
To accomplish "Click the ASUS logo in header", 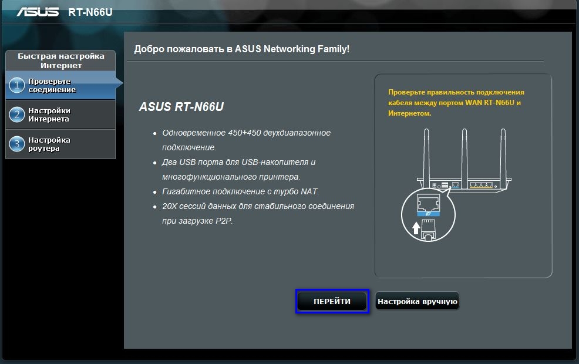I will [38, 12].
